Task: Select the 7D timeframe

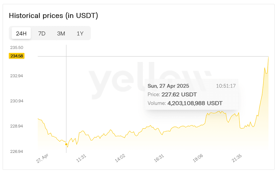Action: (41, 33)
